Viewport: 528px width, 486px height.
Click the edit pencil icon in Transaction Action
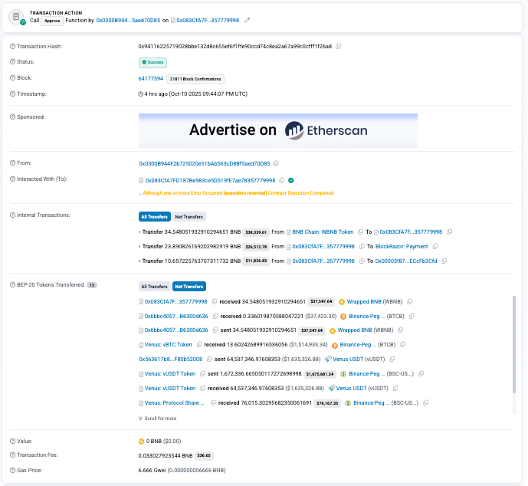tap(248, 20)
